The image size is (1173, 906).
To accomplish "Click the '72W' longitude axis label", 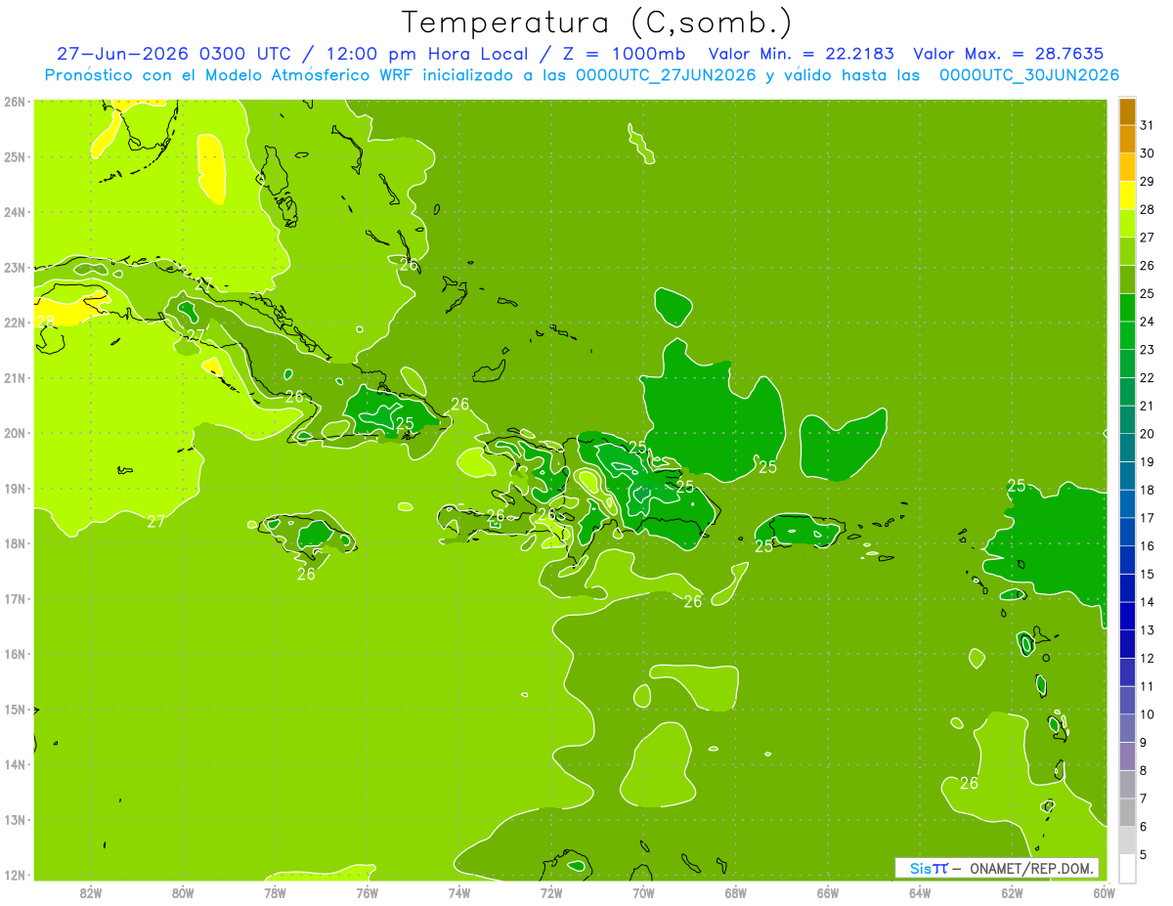I will pyautogui.click(x=550, y=891).
